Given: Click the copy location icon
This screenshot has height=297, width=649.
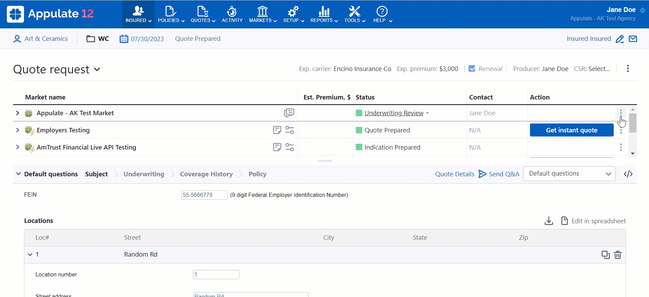Looking at the screenshot, I should 605,254.
